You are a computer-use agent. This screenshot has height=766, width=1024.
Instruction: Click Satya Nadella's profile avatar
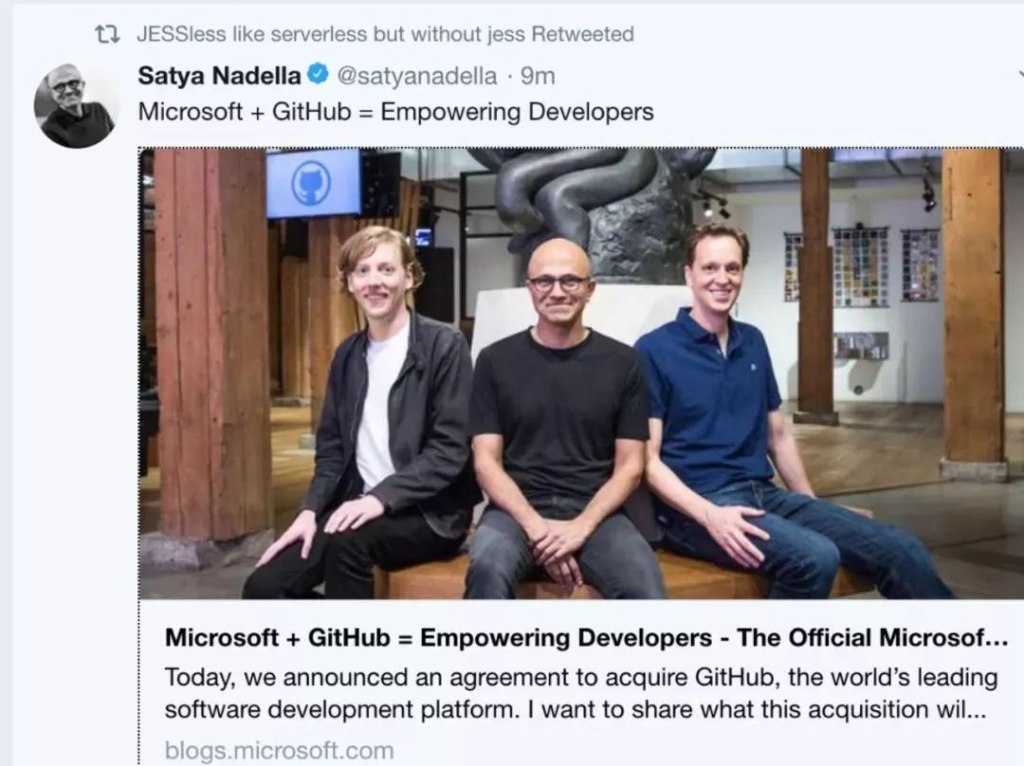click(x=75, y=106)
